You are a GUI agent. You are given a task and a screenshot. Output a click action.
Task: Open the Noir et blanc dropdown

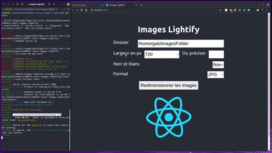coord(218,65)
